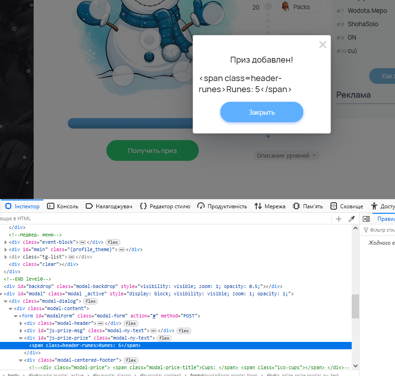Image resolution: width=395 pixels, height=376 pixels.
Task: Toggle flex badge on js-prize-prize div
Action: (164, 338)
